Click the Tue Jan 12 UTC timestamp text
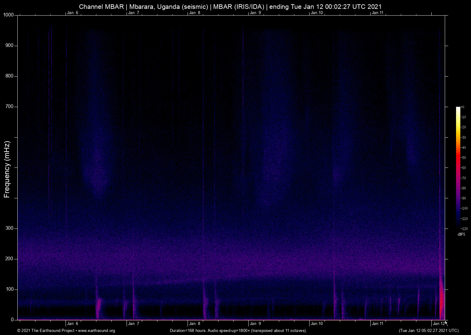 tap(428, 331)
